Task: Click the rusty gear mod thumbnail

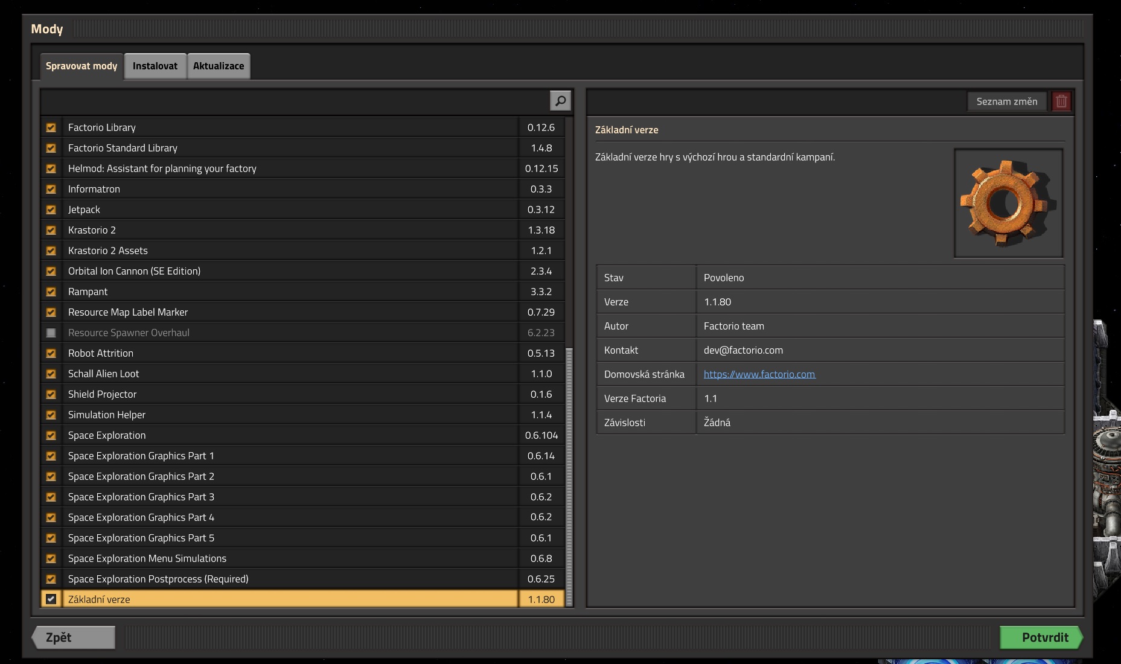Action: [x=1008, y=203]
